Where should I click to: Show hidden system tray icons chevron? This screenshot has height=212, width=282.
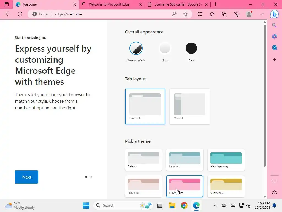(x=215, y=205)
